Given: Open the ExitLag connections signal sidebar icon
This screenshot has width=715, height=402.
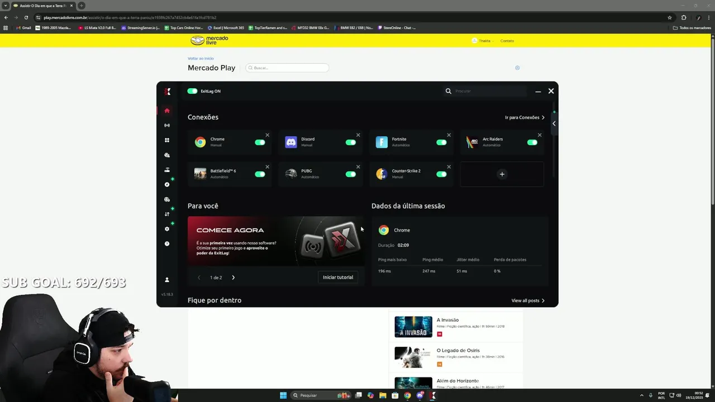Looking at the screenshot, I should pos(166,126).
